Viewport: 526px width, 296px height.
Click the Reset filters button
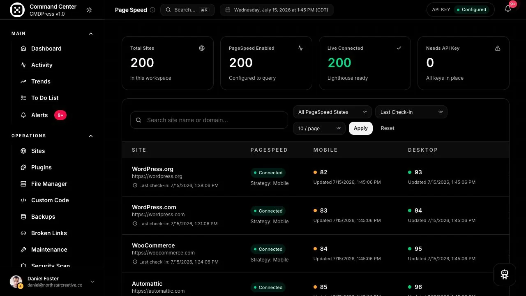[x=388, y=128]
